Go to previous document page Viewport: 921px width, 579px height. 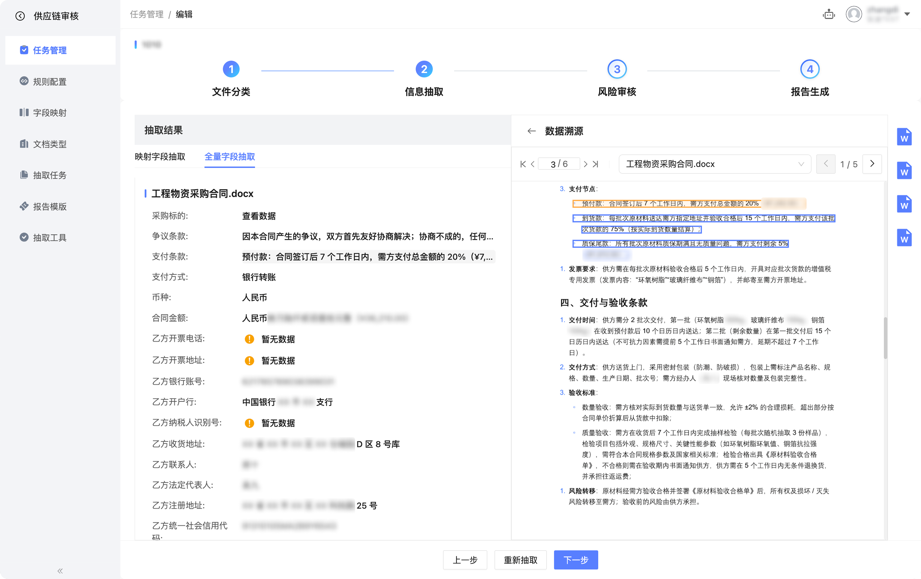tap(532, 164)
